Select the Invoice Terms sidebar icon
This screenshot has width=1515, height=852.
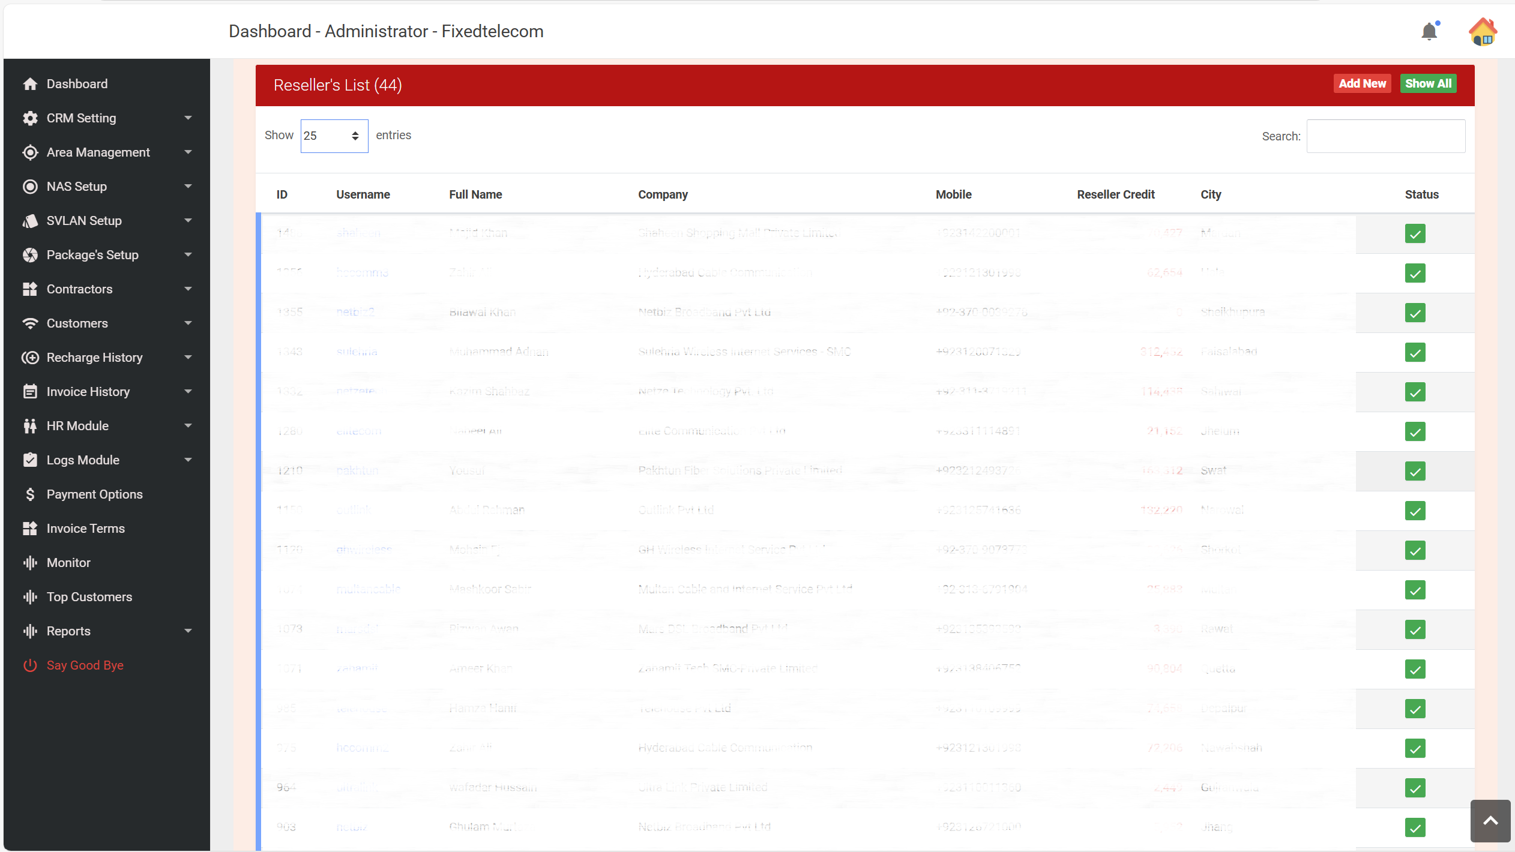click(31, 528)
